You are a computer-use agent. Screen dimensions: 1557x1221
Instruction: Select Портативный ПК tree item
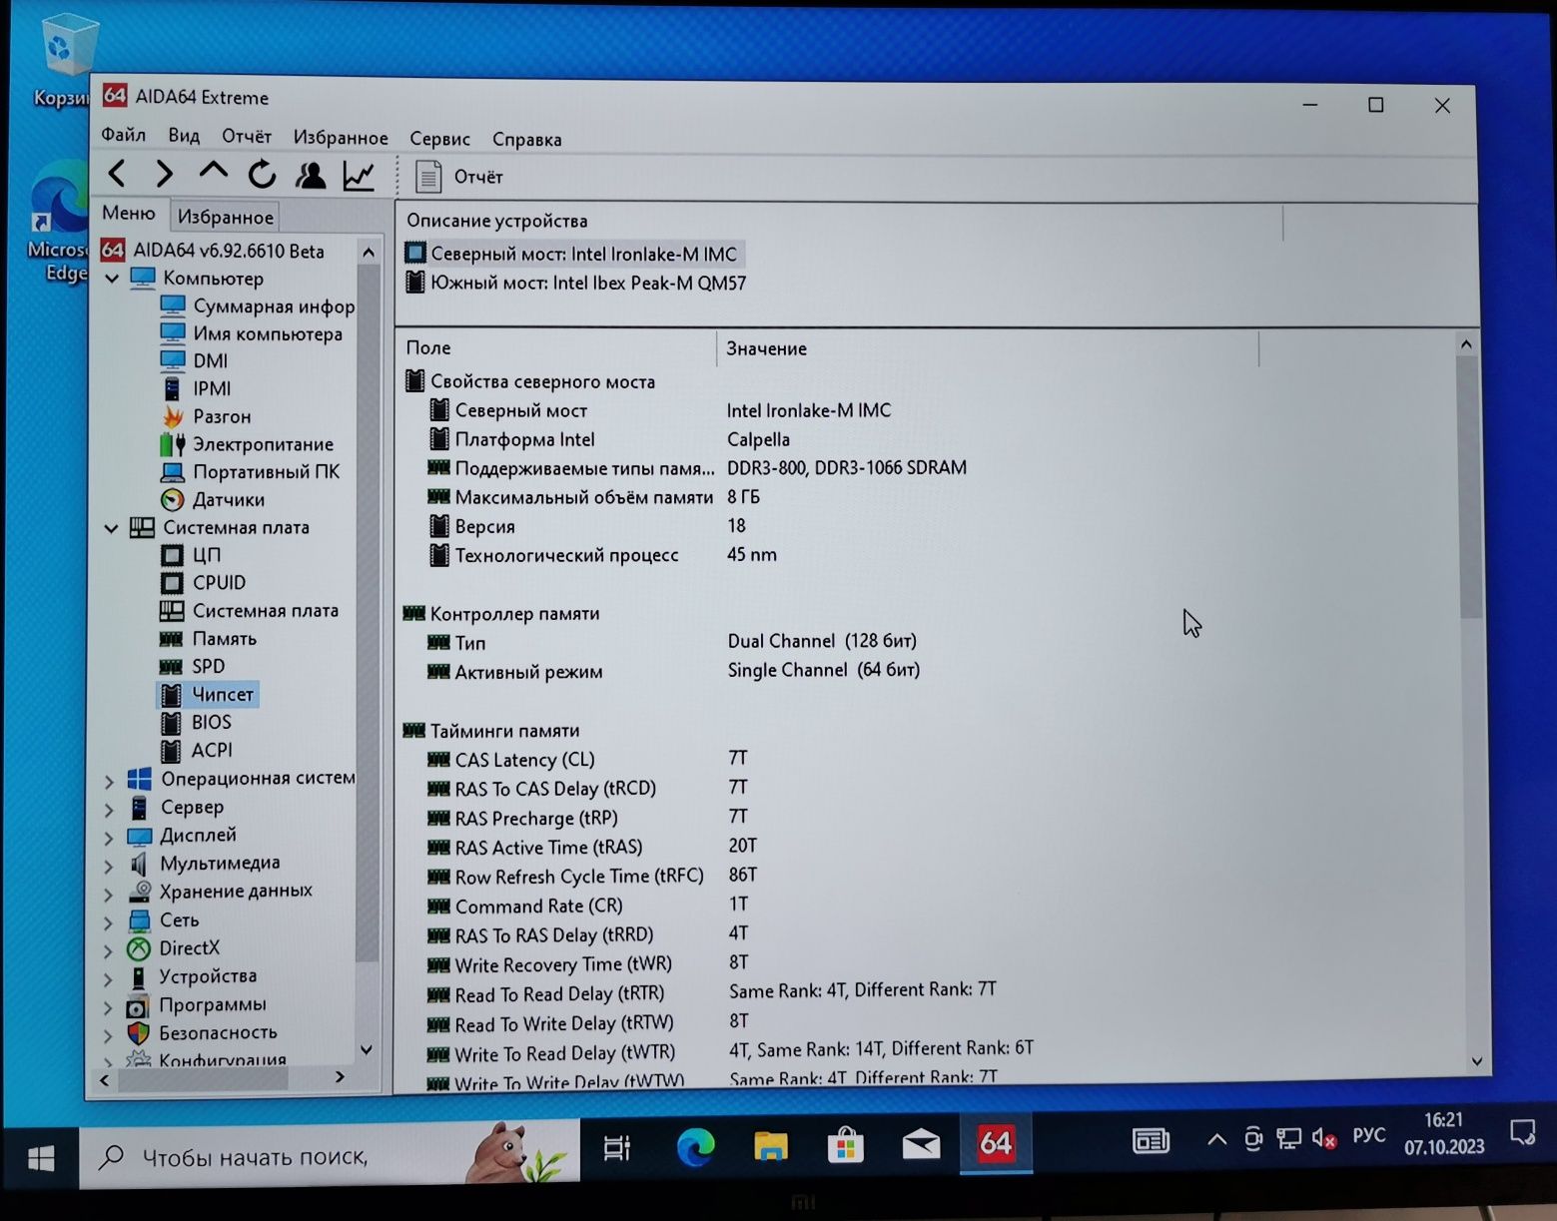(x=250, y=471)
